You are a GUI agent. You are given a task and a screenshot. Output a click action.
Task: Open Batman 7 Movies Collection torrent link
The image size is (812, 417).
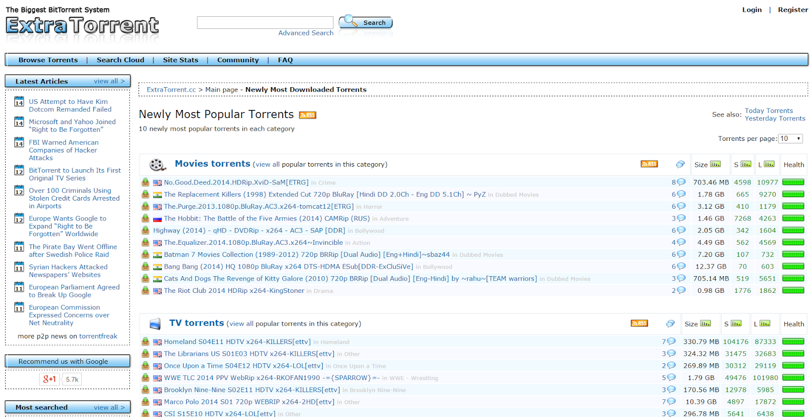tap(307, 255)
